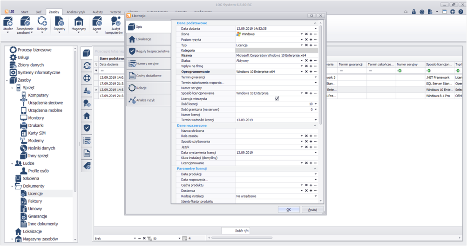Click the Utwórz ribbon icon
Screen dimensions: 467x246
tap(8, 24)
